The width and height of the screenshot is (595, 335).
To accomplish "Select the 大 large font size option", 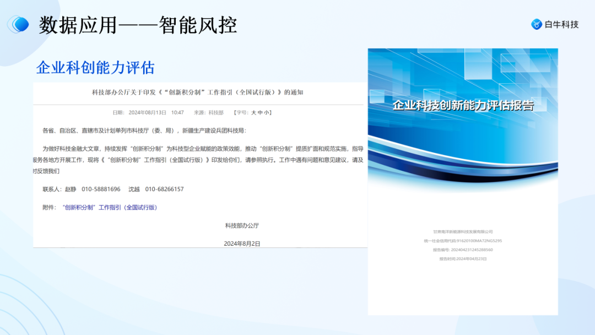I will pyautogui.click(x=253, y=112).
